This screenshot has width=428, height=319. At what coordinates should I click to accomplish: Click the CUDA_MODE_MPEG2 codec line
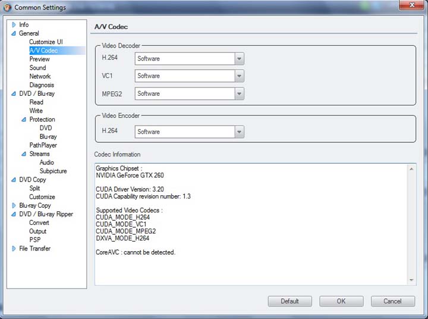[126, 232]
